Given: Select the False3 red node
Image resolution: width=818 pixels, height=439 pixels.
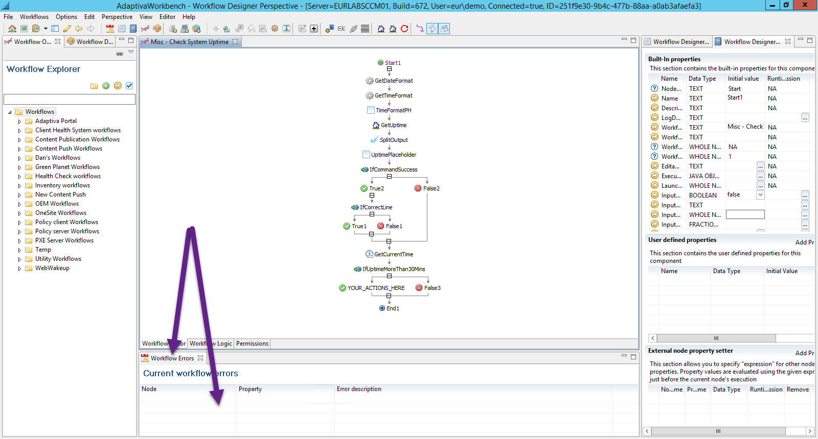Looking at the screenshot, I should coord(428,288).
